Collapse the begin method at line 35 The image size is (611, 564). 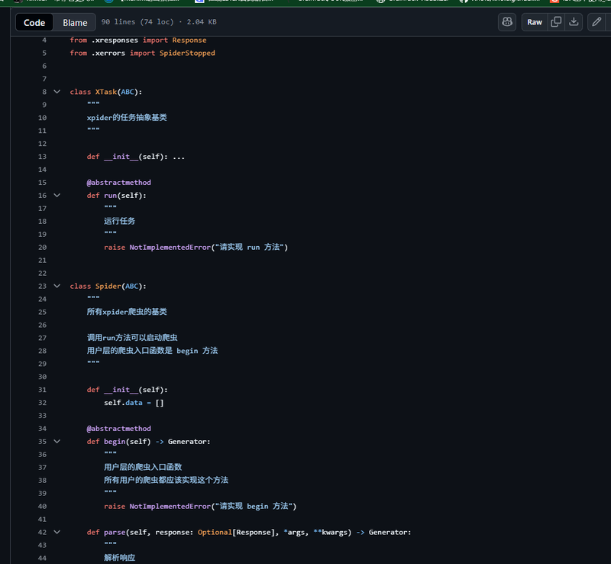pos(57,442)
